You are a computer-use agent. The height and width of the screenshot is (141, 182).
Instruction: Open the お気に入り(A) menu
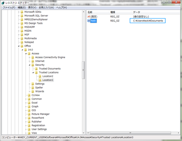pyautogui.click(x=46, y=8)
